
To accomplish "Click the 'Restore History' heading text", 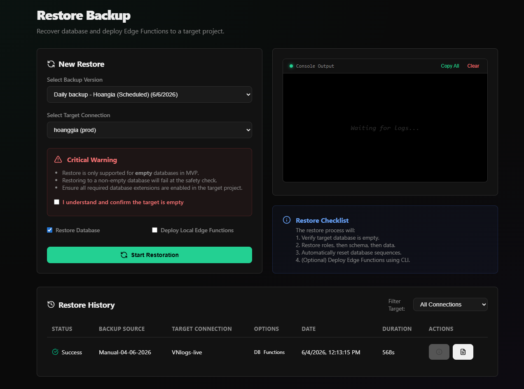I will tap(87, 305).
